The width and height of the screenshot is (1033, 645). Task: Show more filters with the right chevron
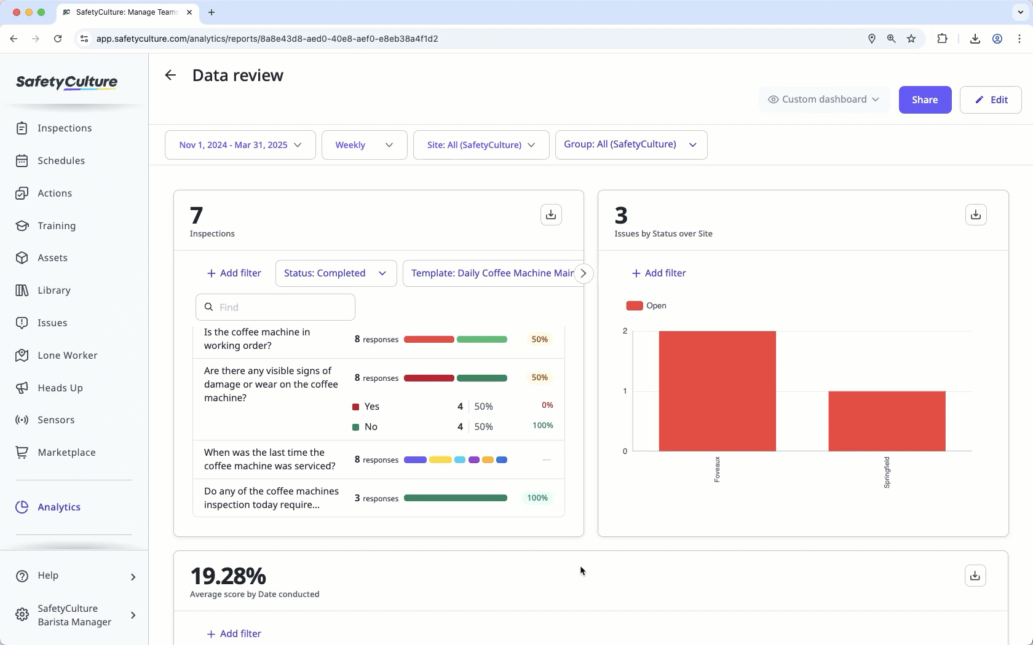(x=584, y=273)
